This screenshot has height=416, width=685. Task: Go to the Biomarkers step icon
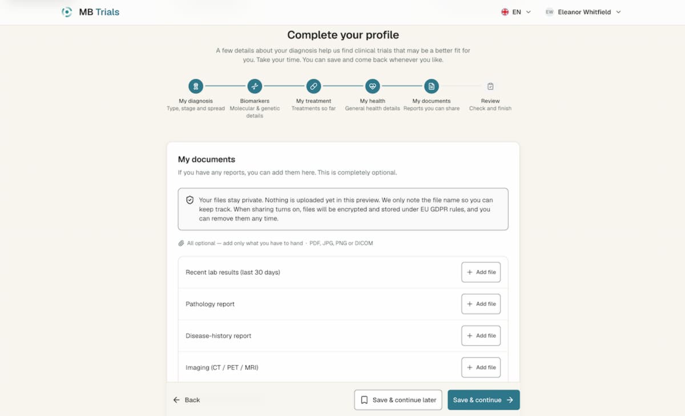tap(255, 86)
